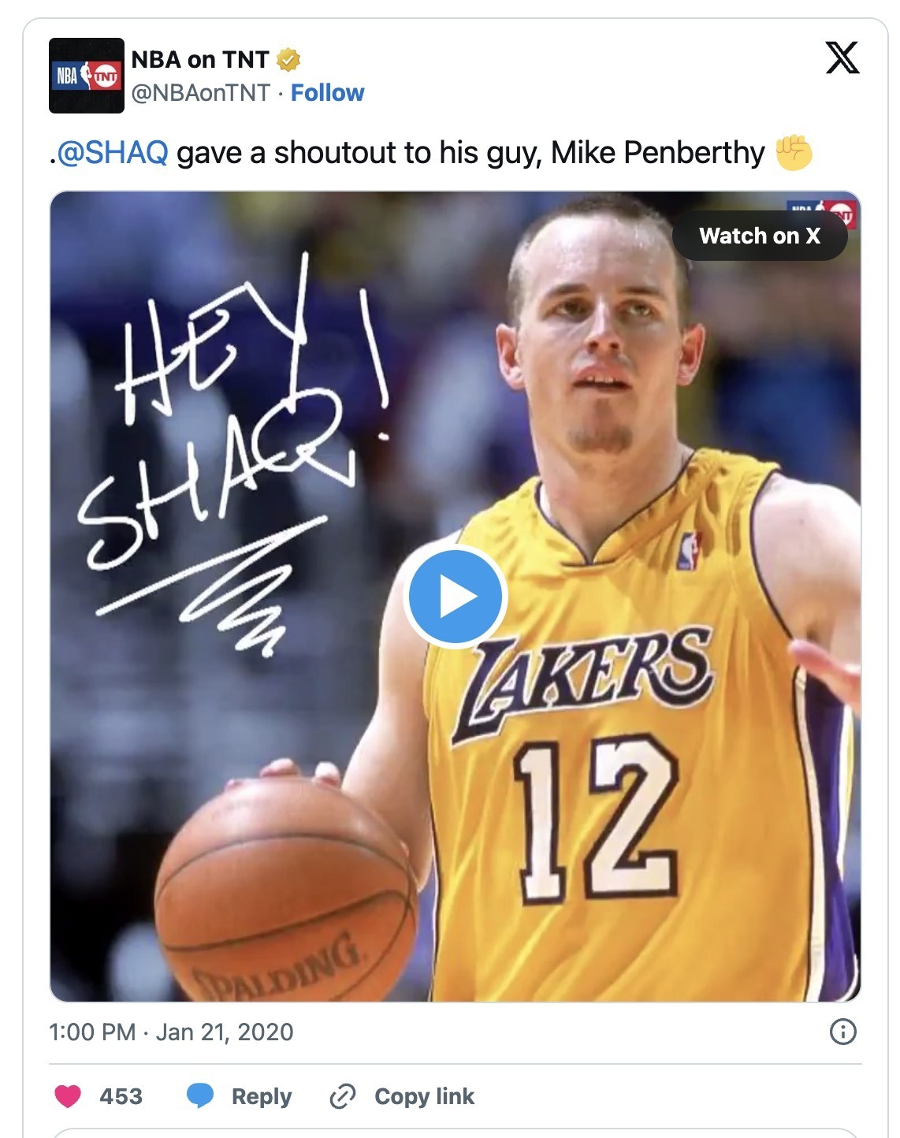Click the heart like icon
Image resolution: width=900 pixels, height=1138 pixels.
[x=68, y=1096]
